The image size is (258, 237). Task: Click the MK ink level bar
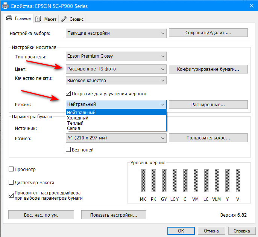tap(143, 180)
